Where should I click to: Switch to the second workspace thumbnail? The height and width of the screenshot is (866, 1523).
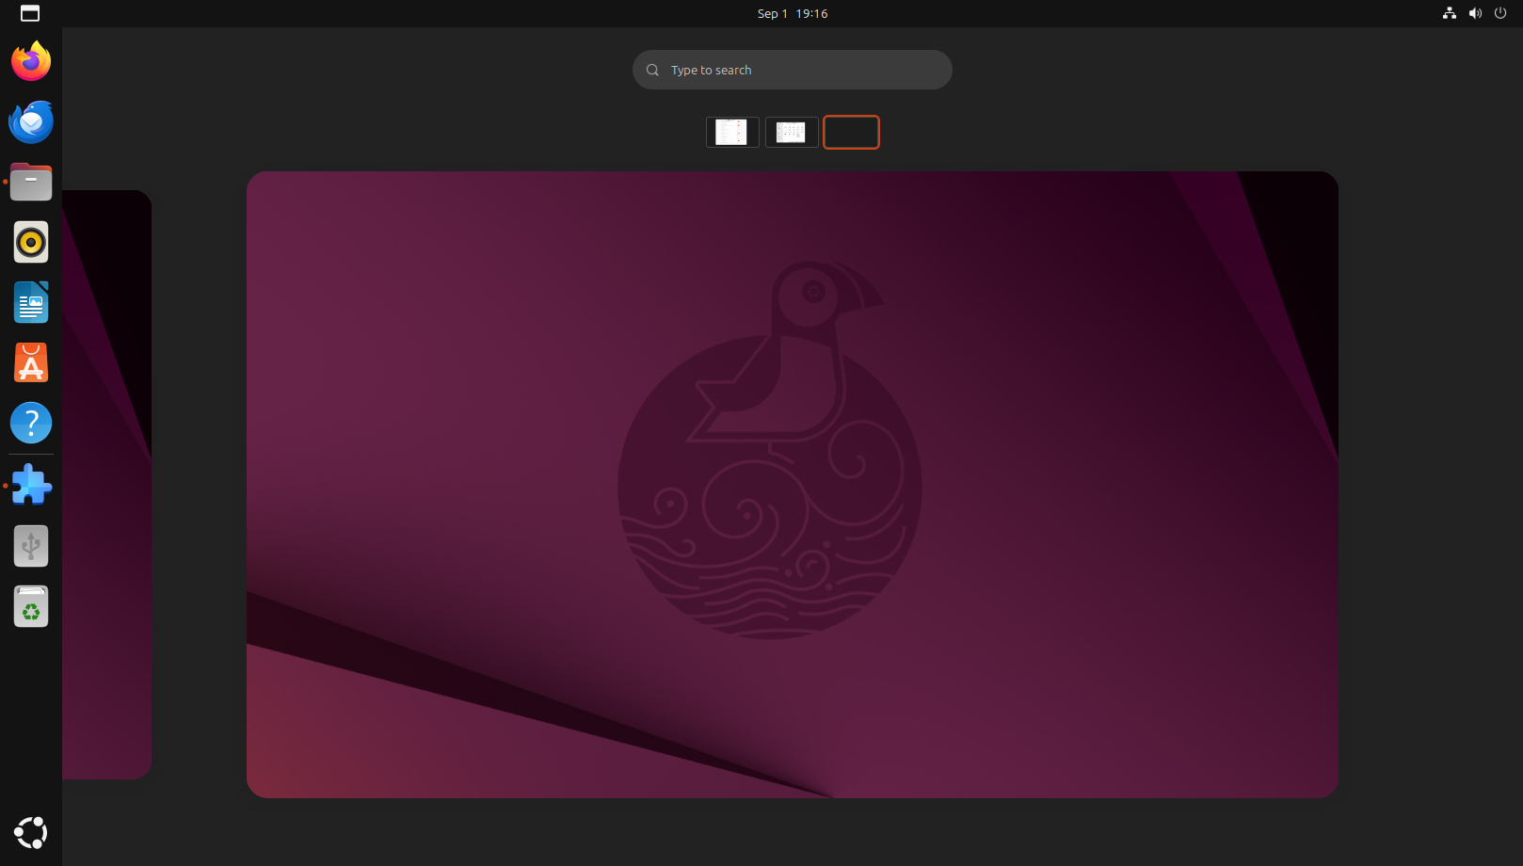pos(792,132)
